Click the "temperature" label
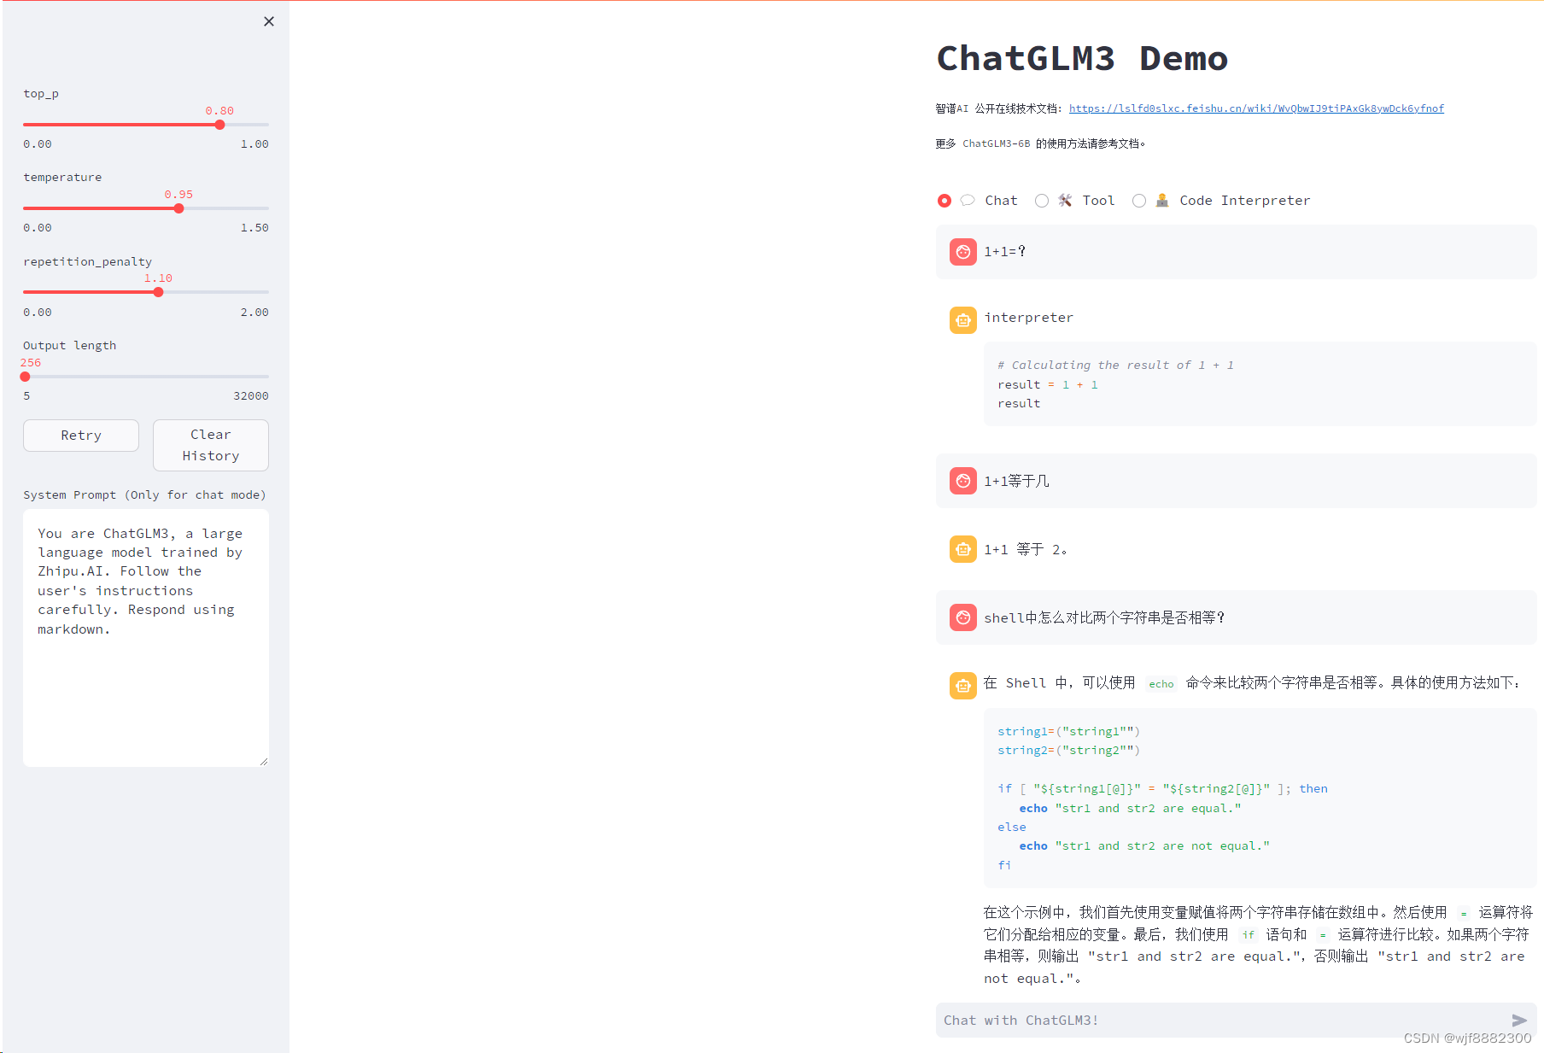1544x1053 pixels. click(62, 178)
